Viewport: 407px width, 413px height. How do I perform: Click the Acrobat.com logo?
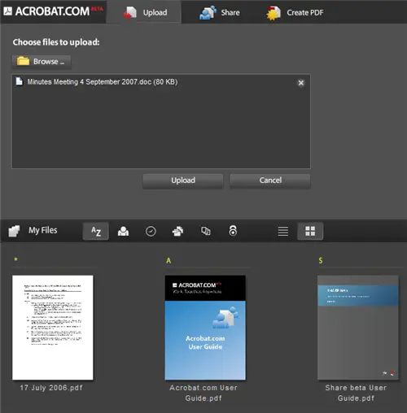[53, 11]
